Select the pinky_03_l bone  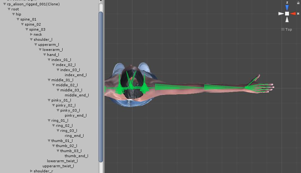pyautogui.click(x=70, y=110)
